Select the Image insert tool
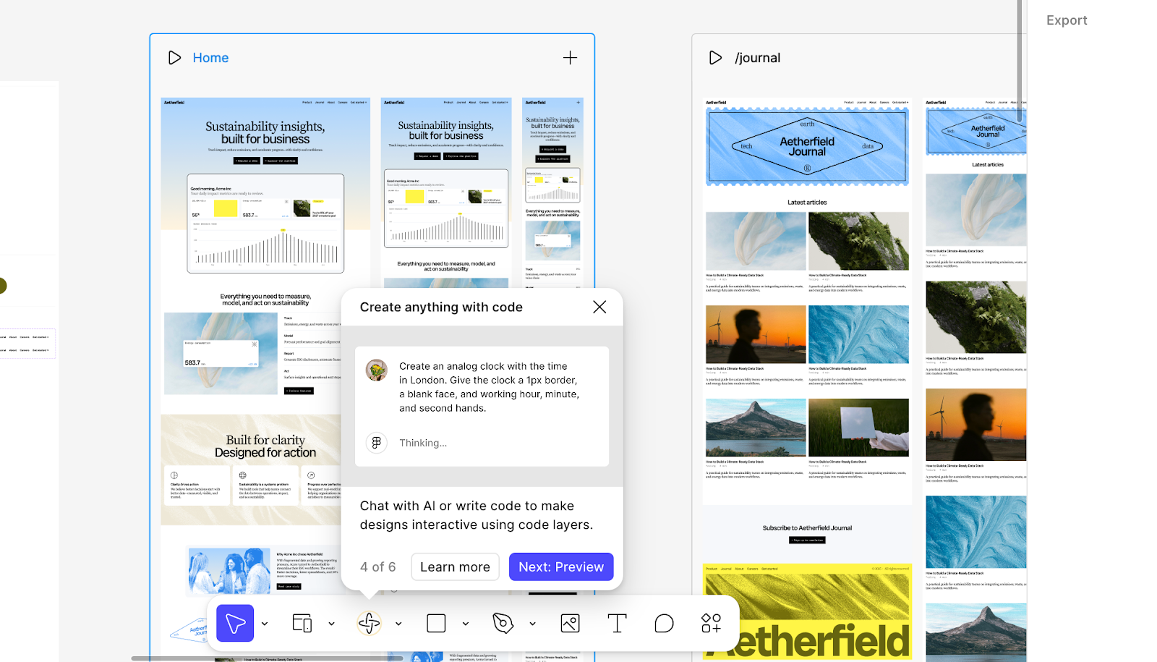The width and height of the screenshot is (1157, 662). coord(570,623)
